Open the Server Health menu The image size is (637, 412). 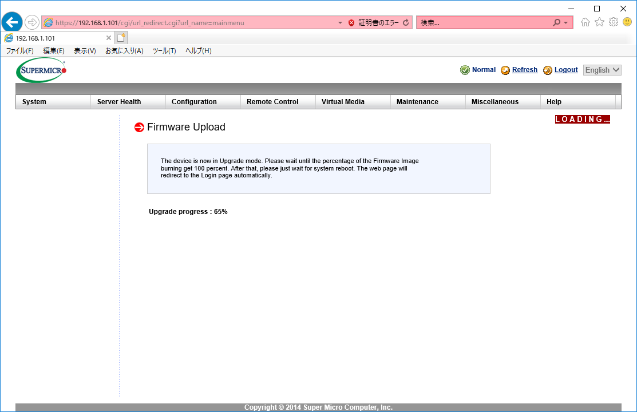(119, 102)
